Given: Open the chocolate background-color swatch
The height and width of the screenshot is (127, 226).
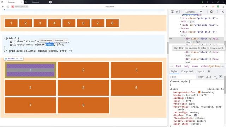Looking at the screenshot, I should point(199,92).
